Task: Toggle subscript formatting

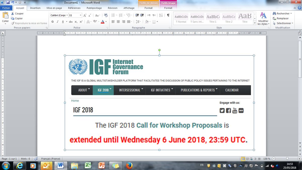Action: click(76, 22)
